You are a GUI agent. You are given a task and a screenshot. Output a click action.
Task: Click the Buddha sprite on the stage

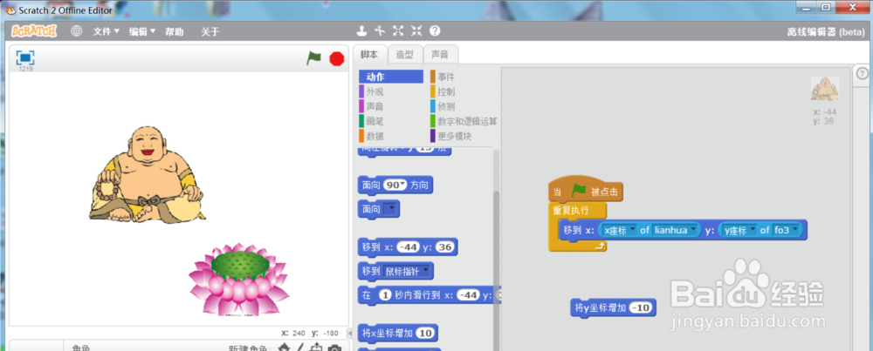coord(147,175)
